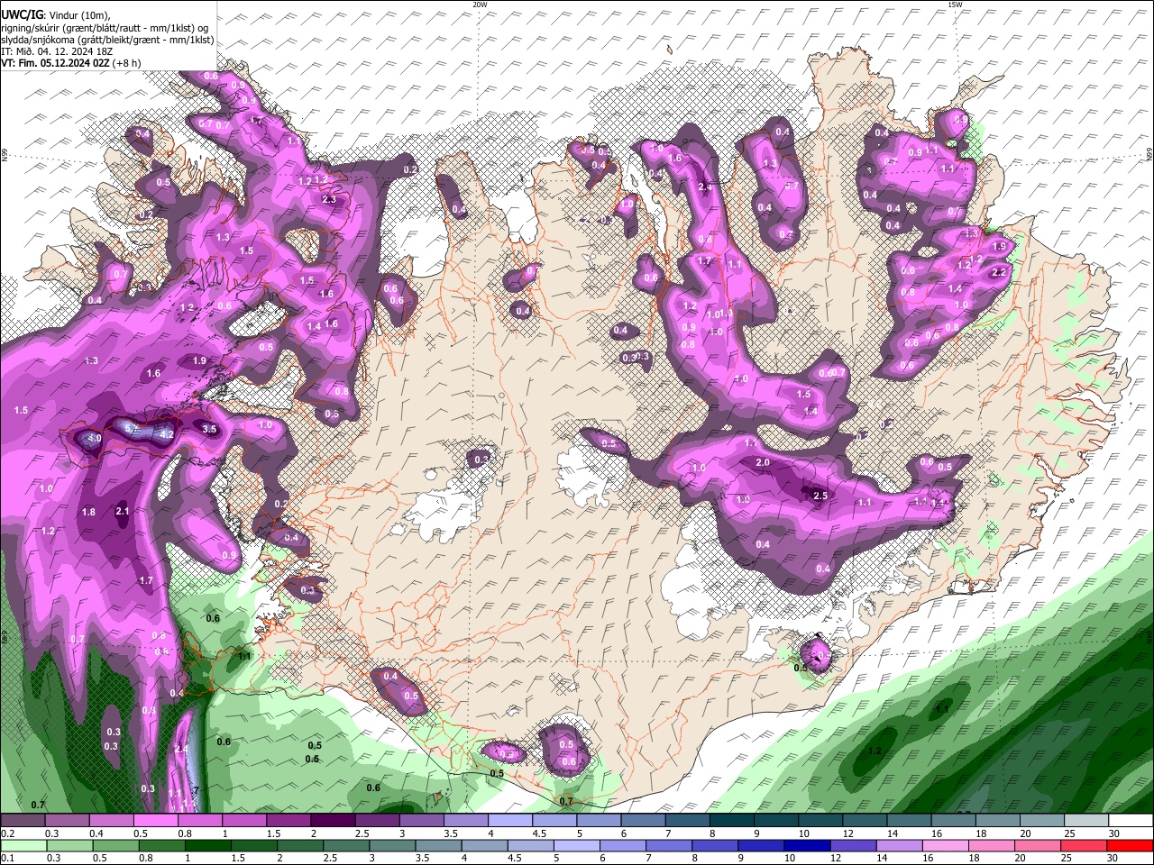This screenshot has height=865, width=1154.
Task: Select the 'rigning/skúrir' legend description line
Action: tap(105, 28)
